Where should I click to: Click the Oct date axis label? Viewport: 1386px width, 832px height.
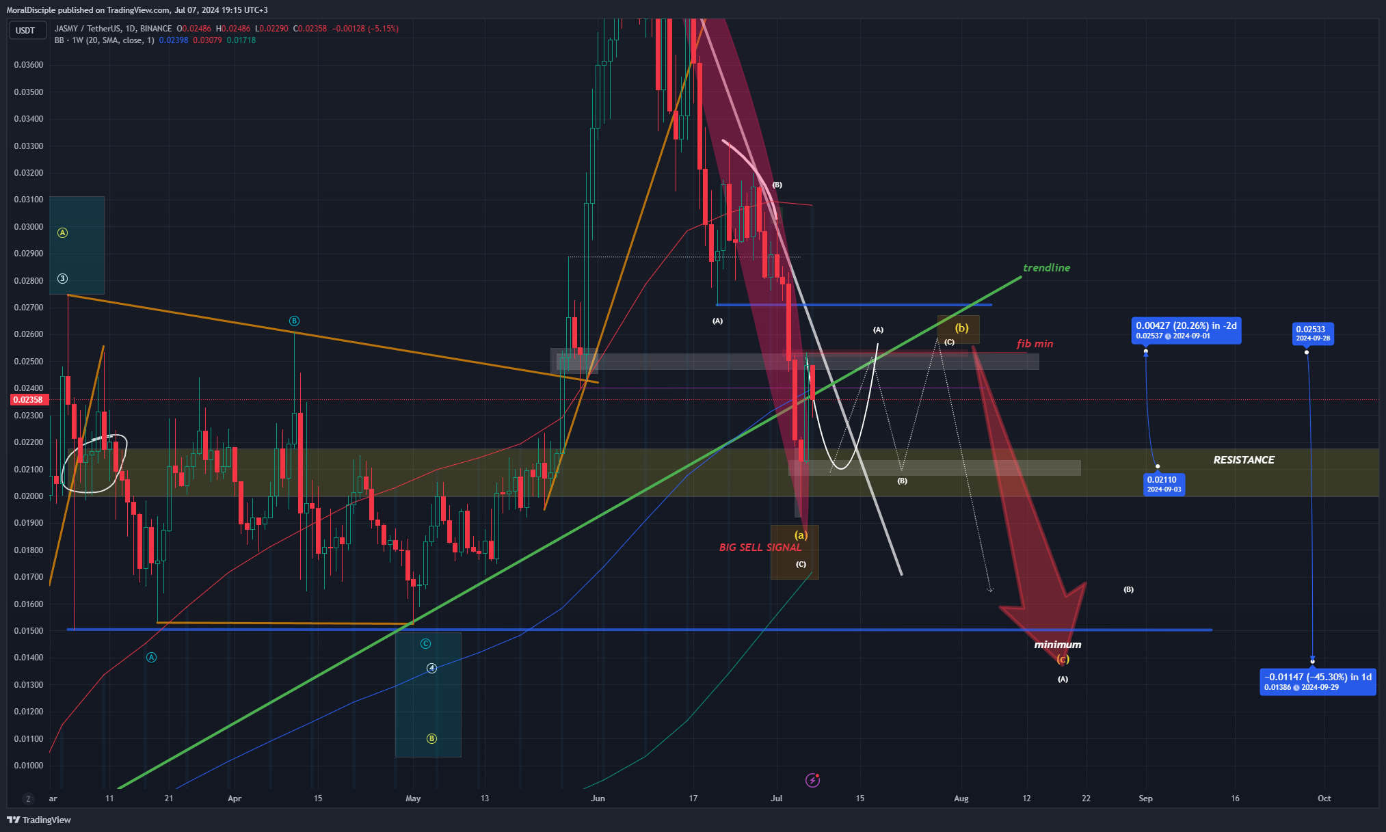coord(1324,799)
